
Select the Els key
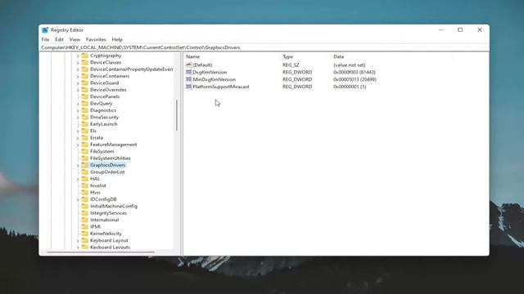pyautogui.click(x=93, y=131)
